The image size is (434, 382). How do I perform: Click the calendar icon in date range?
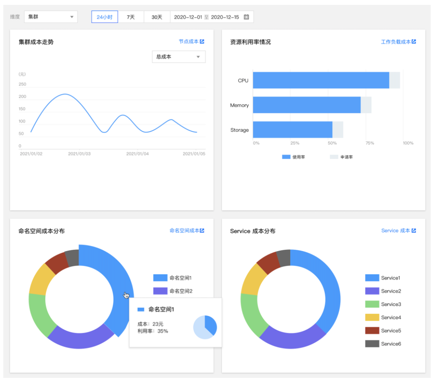(x=246, y=17)
